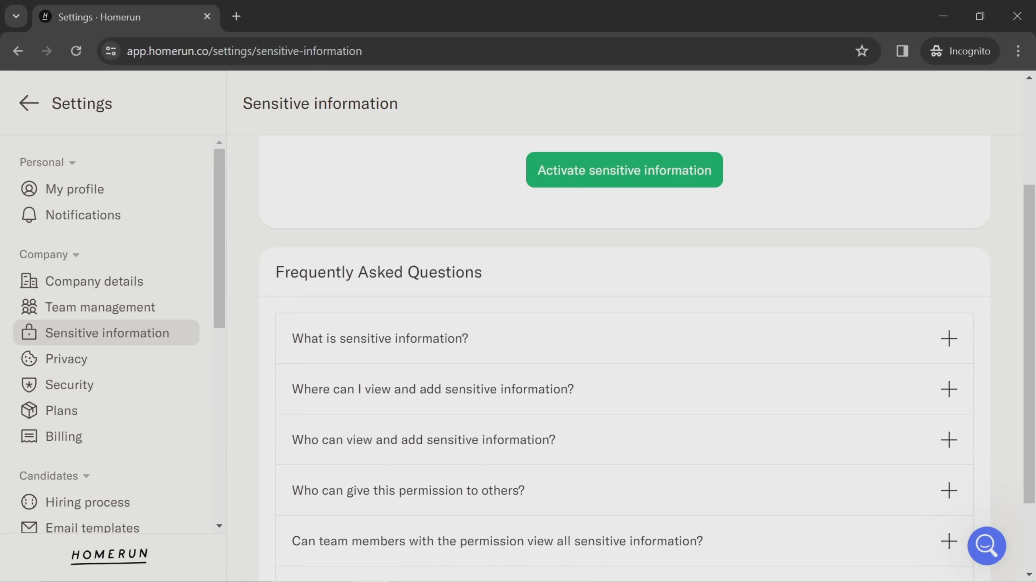Expand 'Can team members with the permission' question
The width and height of the screenshot is (1036, 582).
pyautogui.click(x=624, y=541)
